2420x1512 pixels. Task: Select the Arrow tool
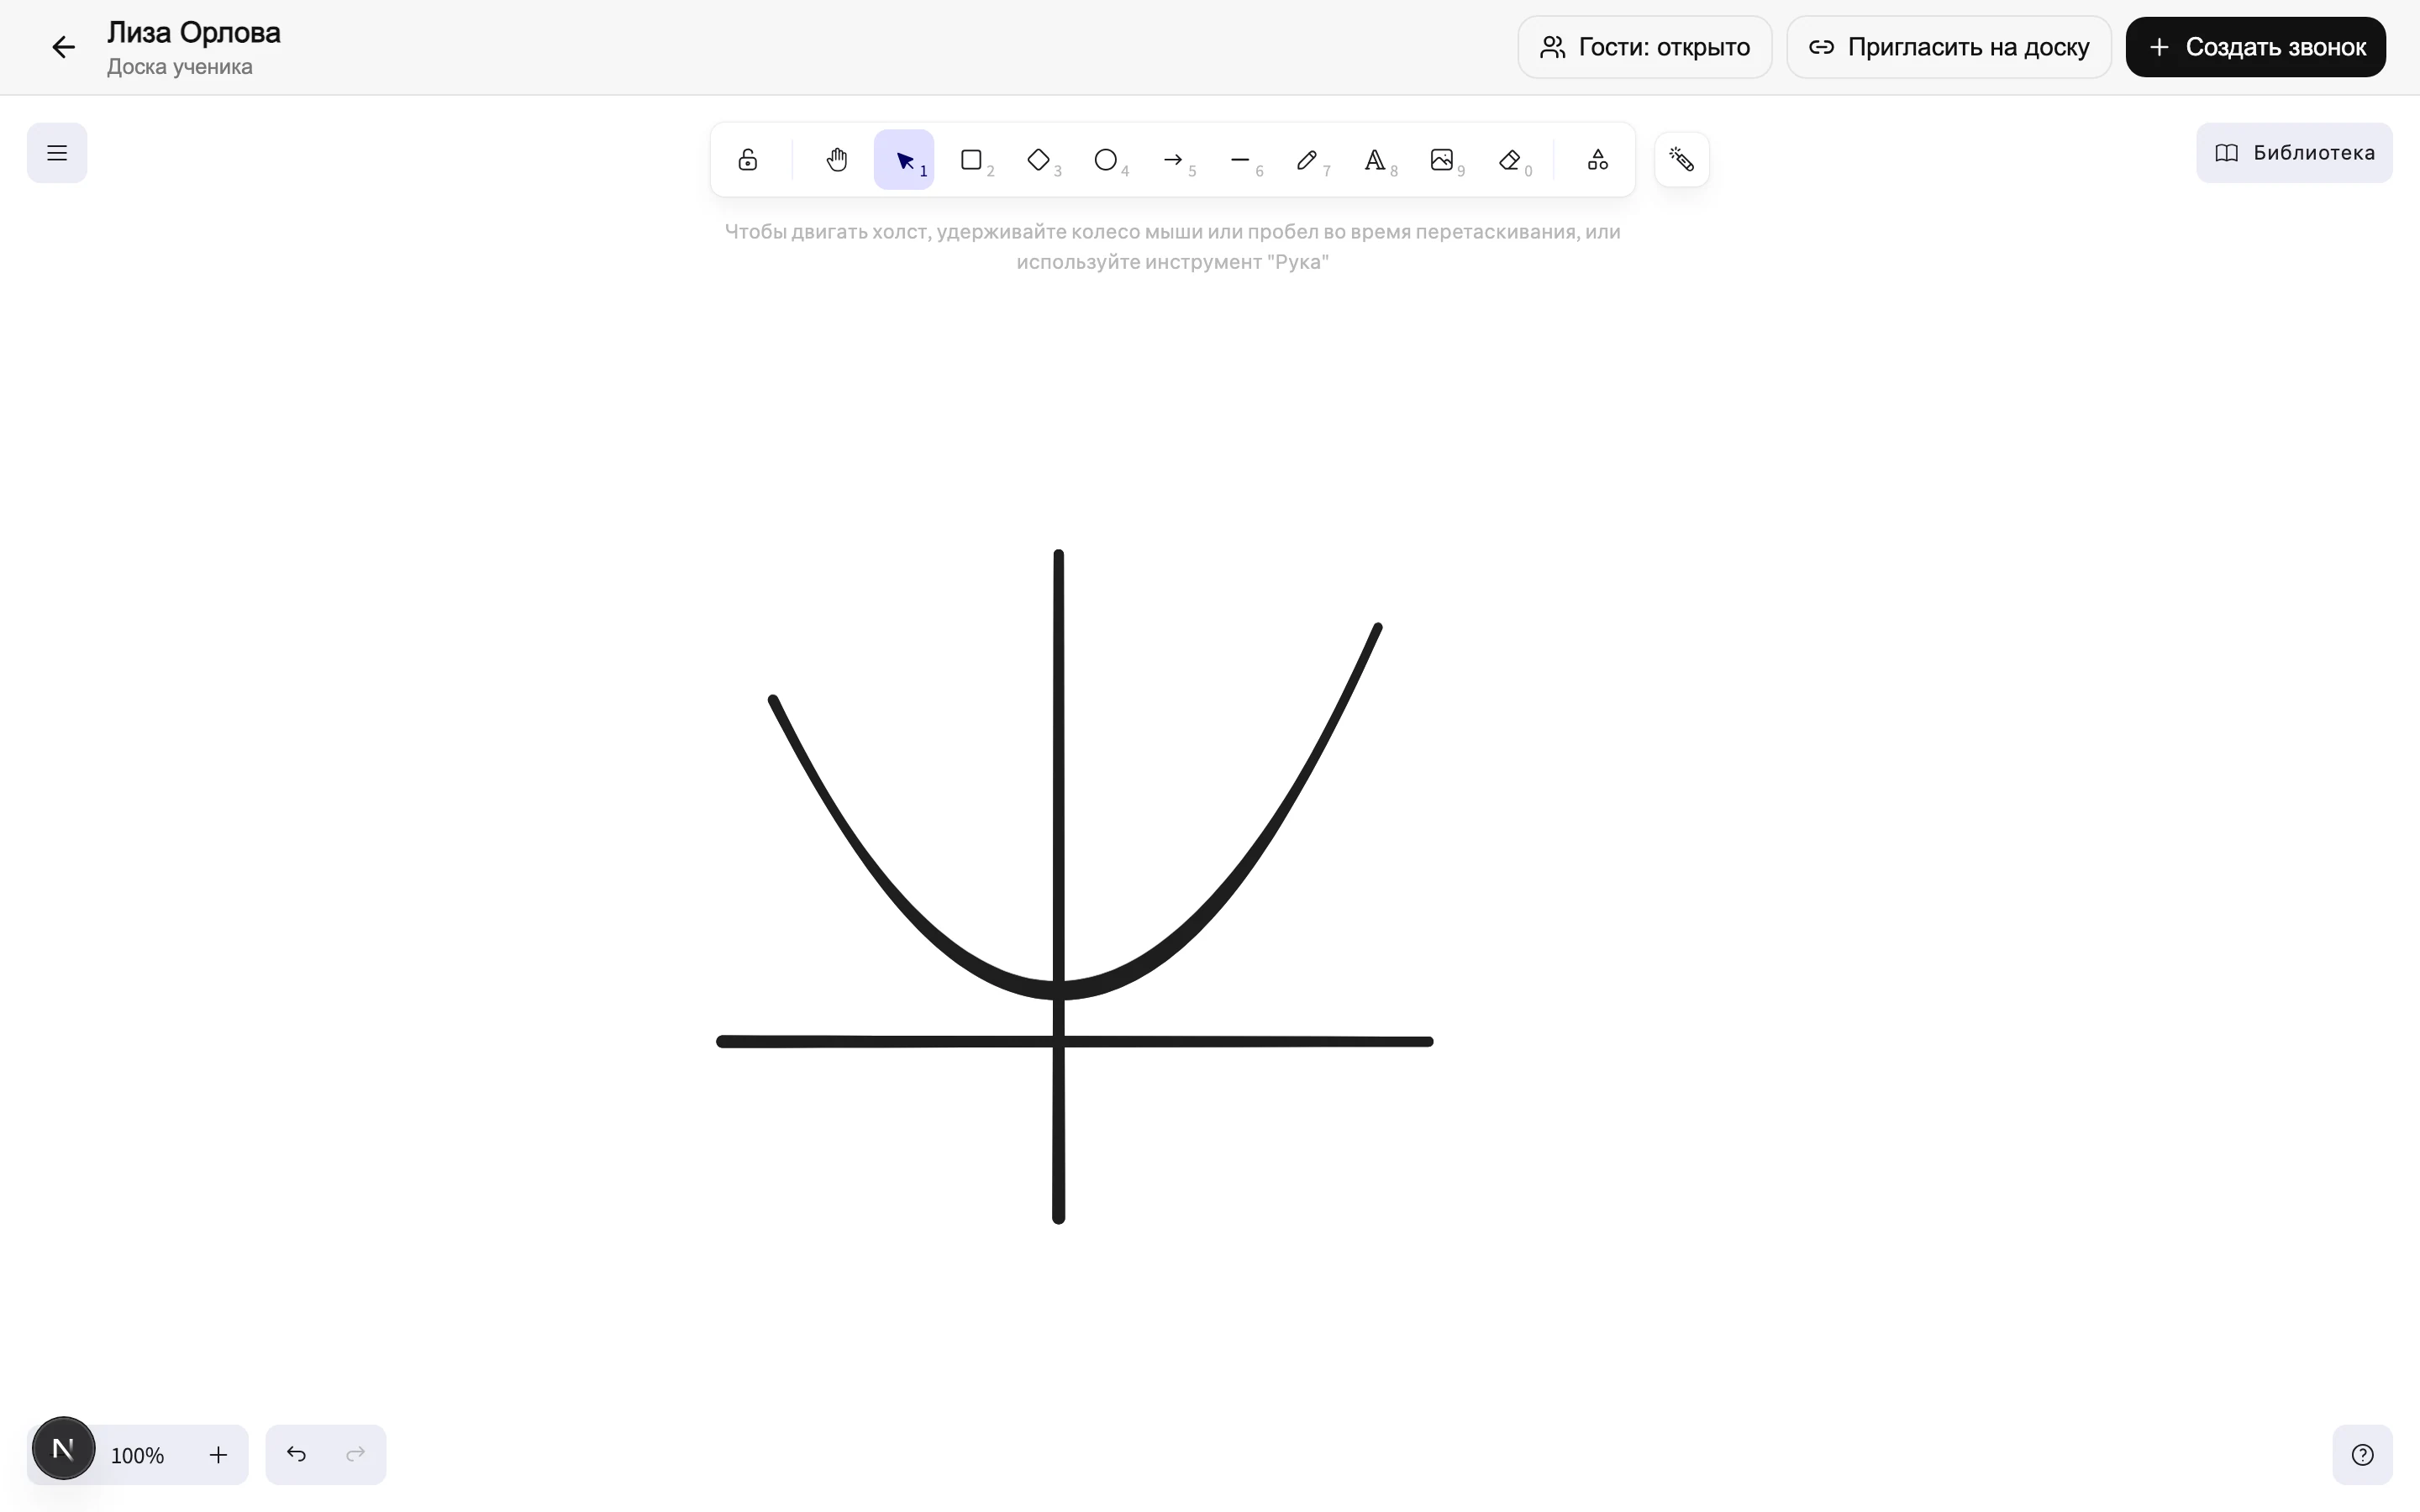tap(1173, 160)
